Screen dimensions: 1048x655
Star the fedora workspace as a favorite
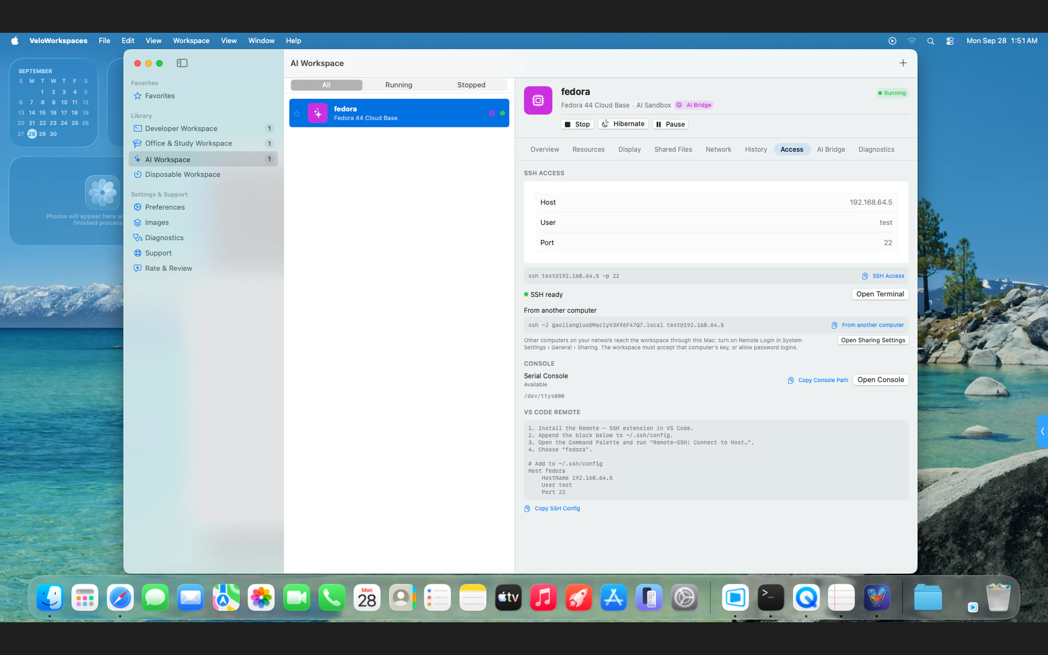point(297,114)
